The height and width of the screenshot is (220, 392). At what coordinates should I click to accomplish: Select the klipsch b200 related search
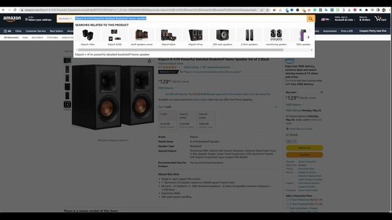(115, 37)
